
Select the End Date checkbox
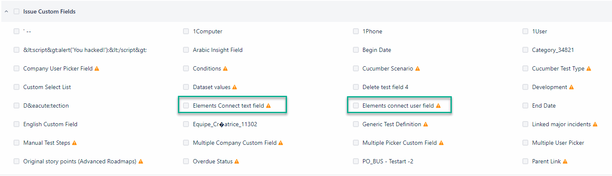(x=525, y=106)
